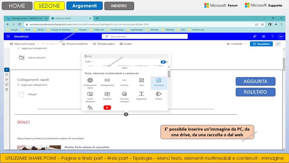Image resolution: width=289 pixels, height=163 pixels.
Task: Click the page vertical scrollbar
Action: 284,64
